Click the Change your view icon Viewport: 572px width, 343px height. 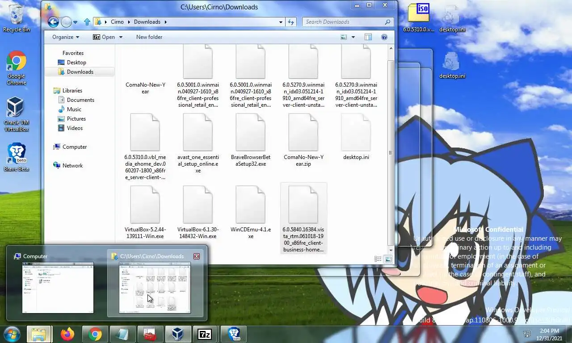(344, 37)
